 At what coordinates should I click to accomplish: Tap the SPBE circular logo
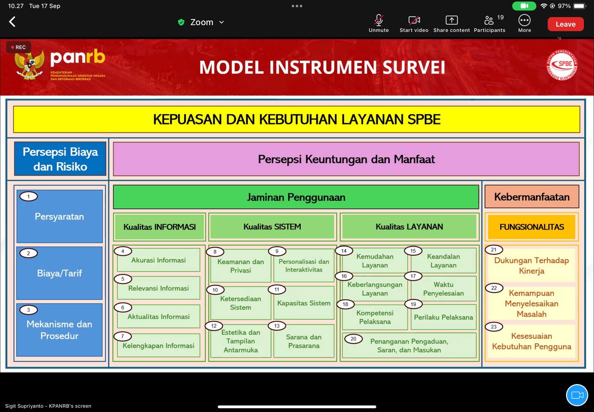[562, 65]
